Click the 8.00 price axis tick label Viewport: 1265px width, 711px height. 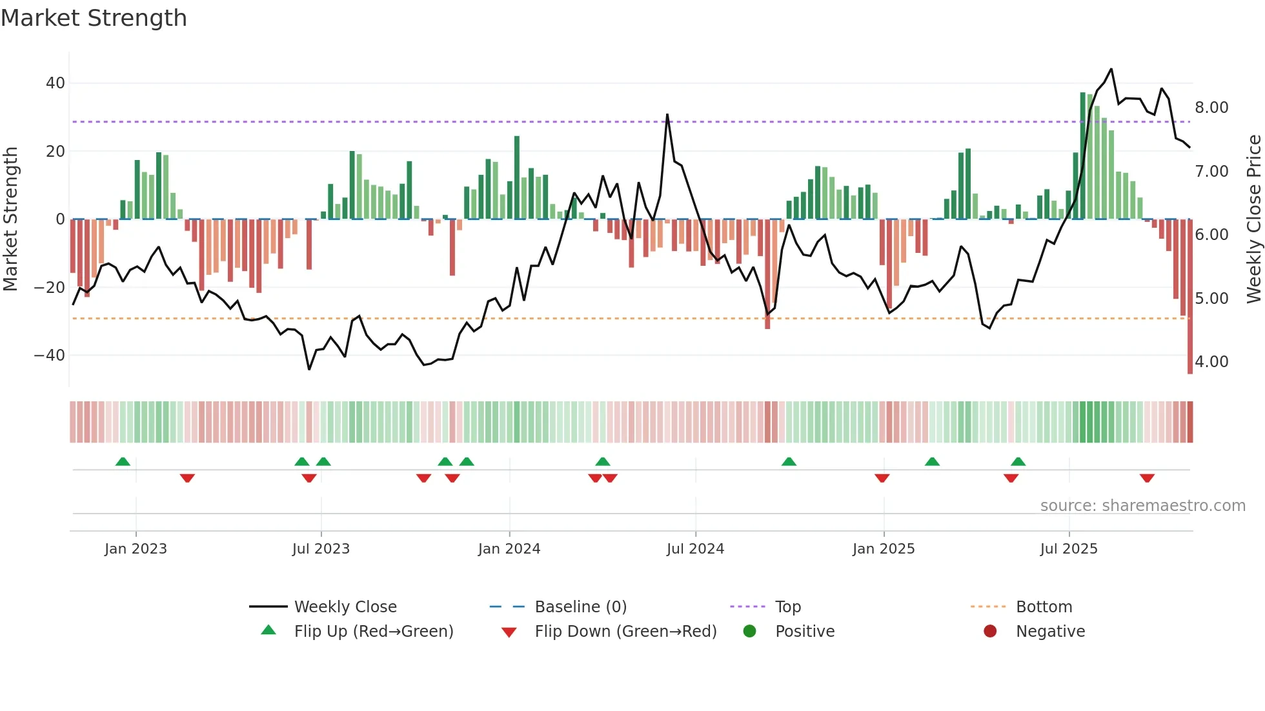pos(1211,108)
